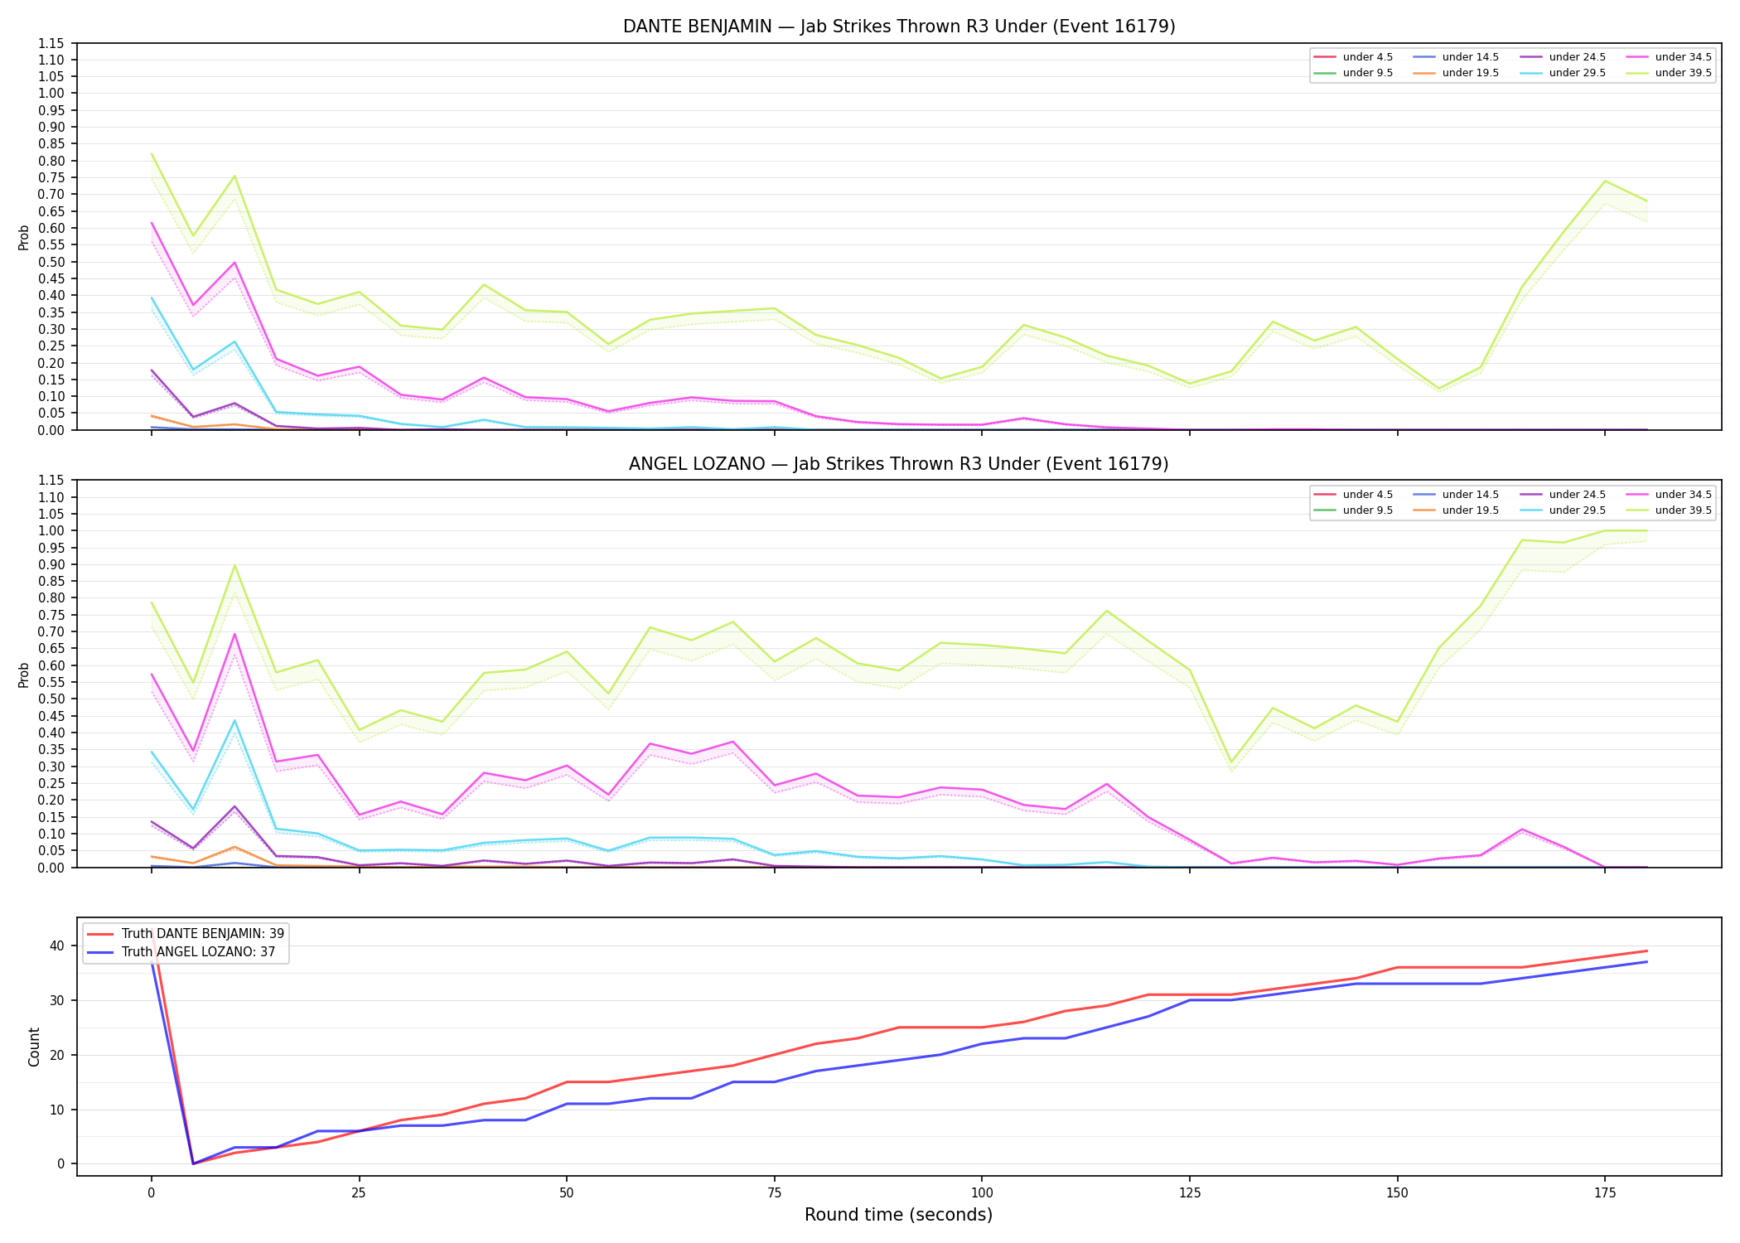The width and height of the screenshot is (1740, 1243).
Task: Click the 'Count' y-axis label
Action: [x=34, y=1047]
